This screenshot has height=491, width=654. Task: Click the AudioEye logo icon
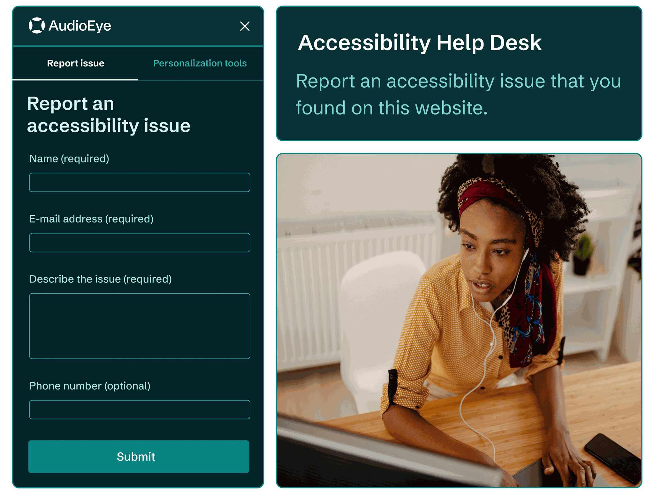coord(37,26)
